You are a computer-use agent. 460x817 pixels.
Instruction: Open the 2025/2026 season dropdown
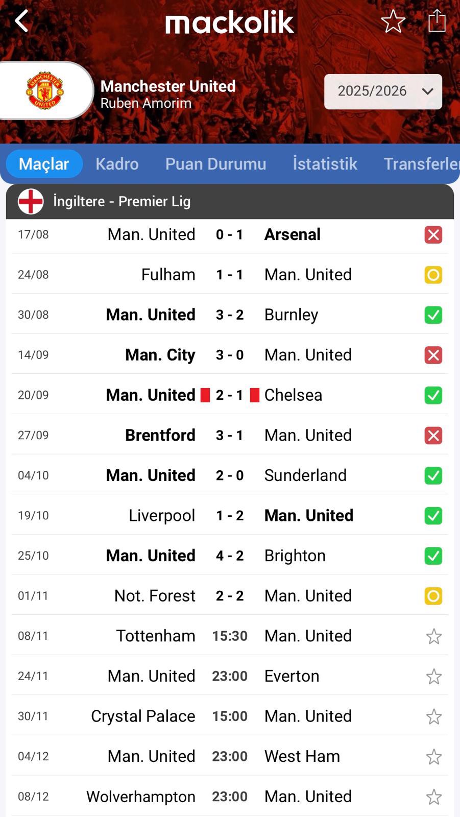383,91
